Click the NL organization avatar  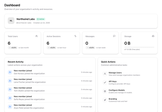coord(11,21)
